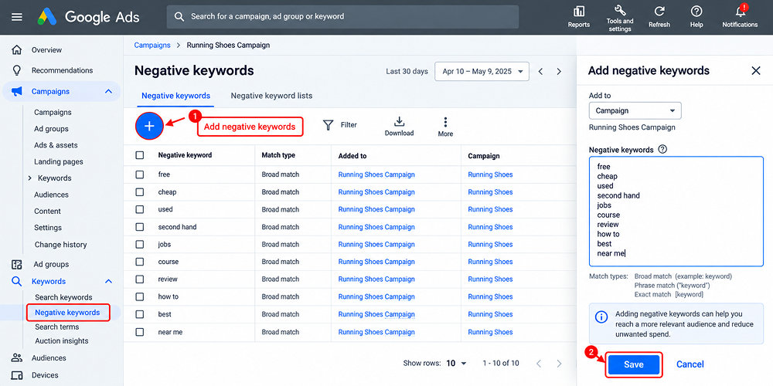Screen dimensions: 773x386
Task: Go to next date range arrow
Action: (559, 71)
